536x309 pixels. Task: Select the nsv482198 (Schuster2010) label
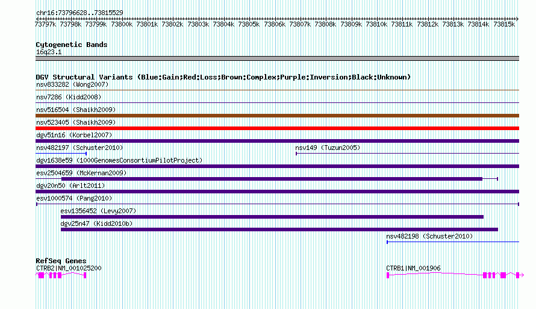point(429,236)
